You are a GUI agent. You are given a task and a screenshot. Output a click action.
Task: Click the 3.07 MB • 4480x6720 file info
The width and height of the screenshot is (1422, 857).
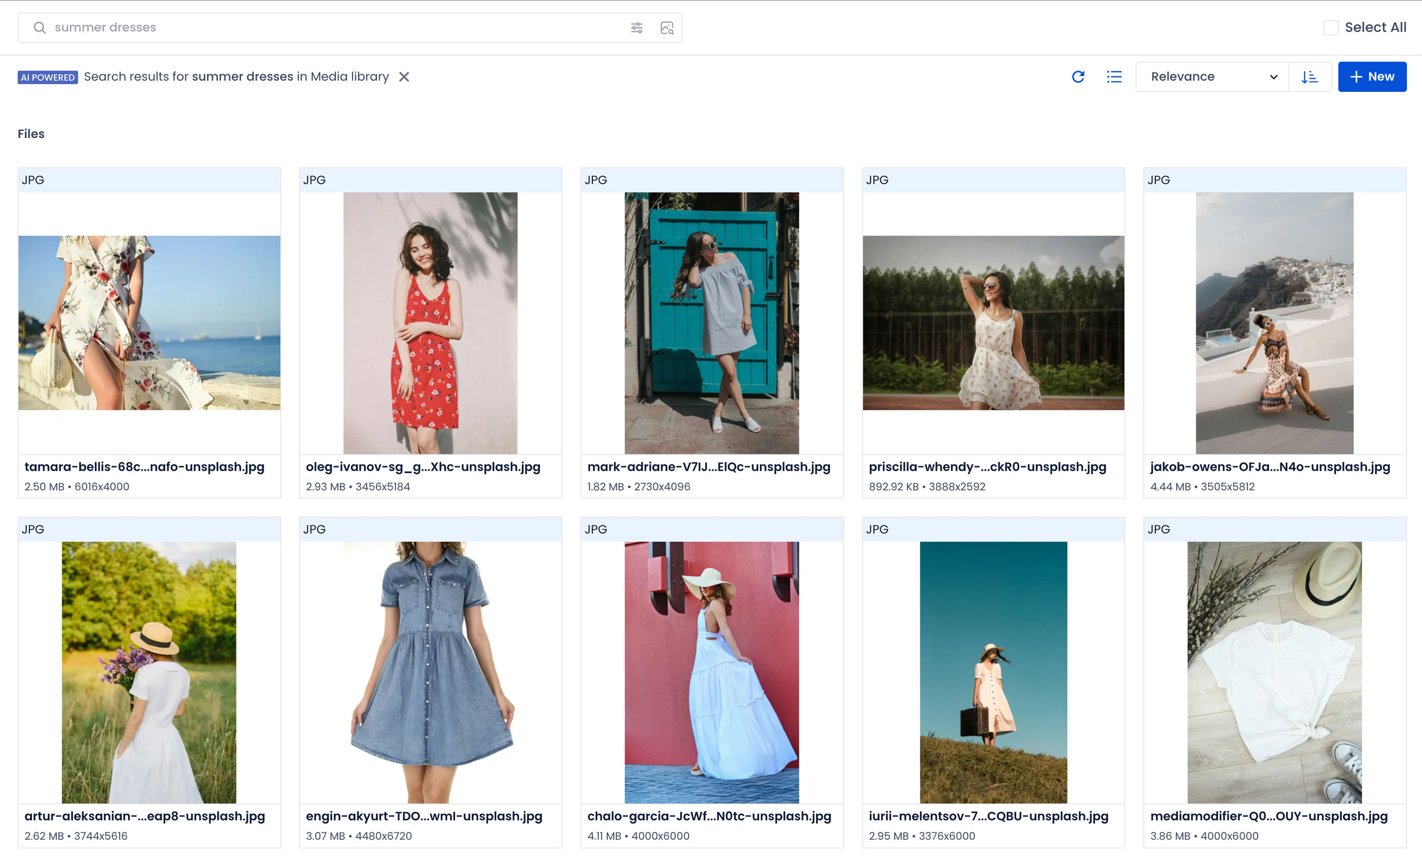click(359, 836)
